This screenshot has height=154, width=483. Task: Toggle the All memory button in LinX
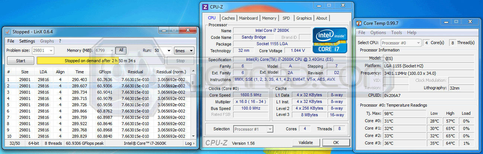121,50
